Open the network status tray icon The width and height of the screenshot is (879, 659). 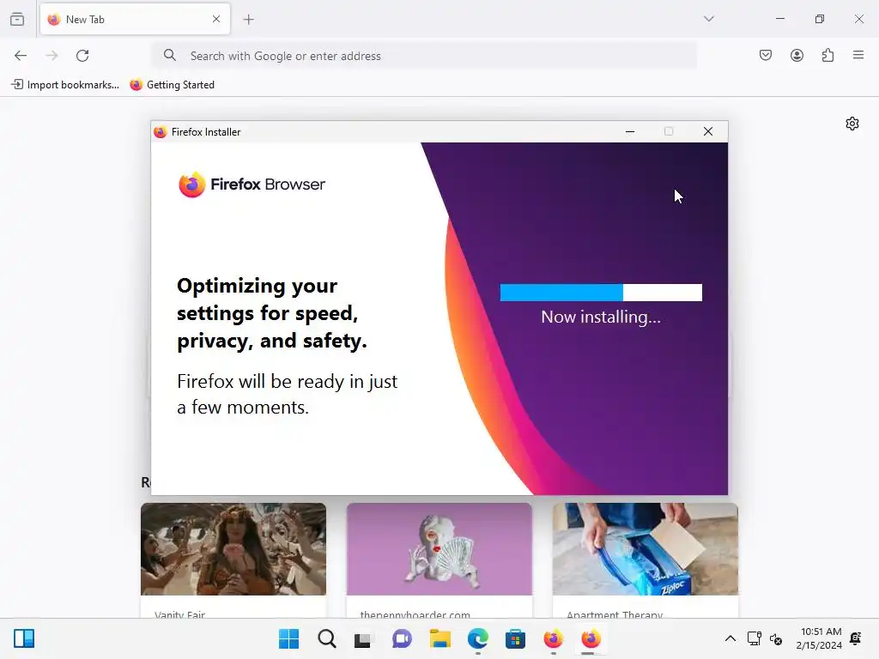click(754, 638)
